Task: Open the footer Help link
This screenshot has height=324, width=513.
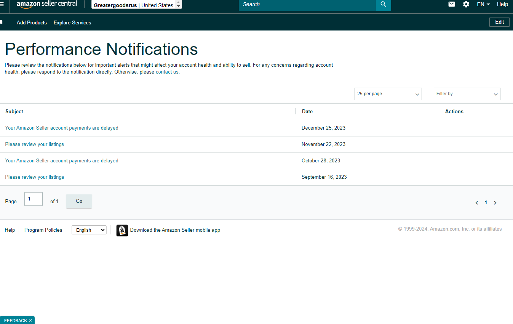Action: [10, 230]
